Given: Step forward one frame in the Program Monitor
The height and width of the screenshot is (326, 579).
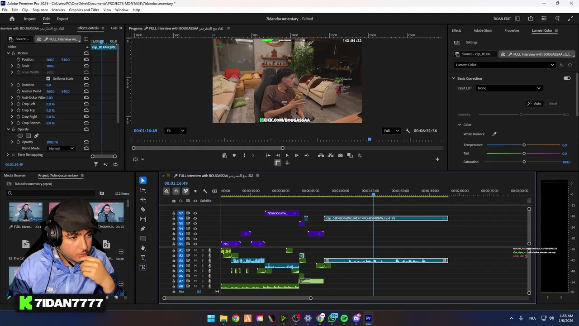Looking at the screenshot, I should [x=296, y=155].
